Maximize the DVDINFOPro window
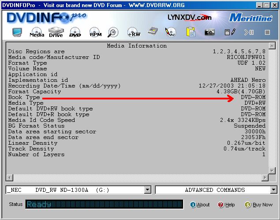 click(x=266, y=5)
